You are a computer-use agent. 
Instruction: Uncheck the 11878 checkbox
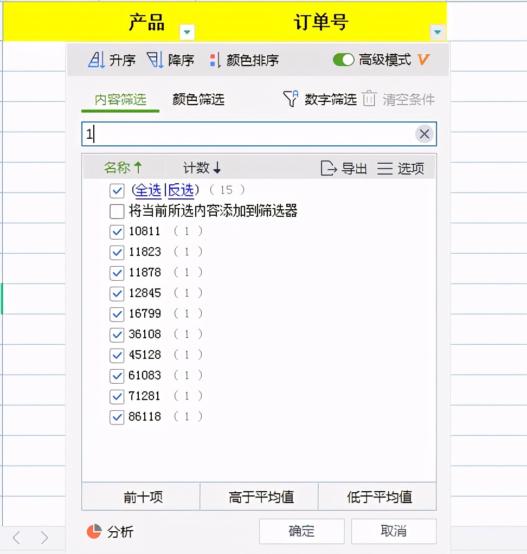[117, 273]
